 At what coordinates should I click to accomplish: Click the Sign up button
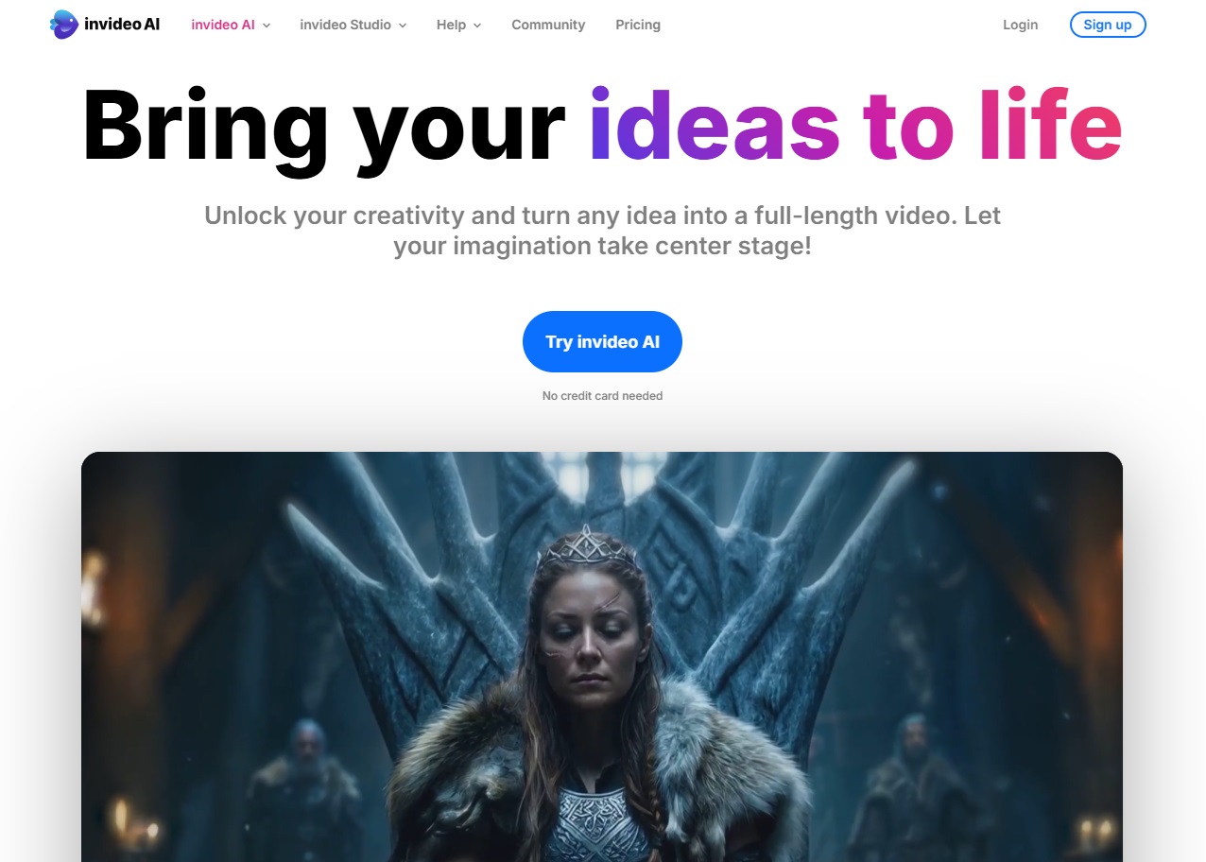click(1108, 25)
